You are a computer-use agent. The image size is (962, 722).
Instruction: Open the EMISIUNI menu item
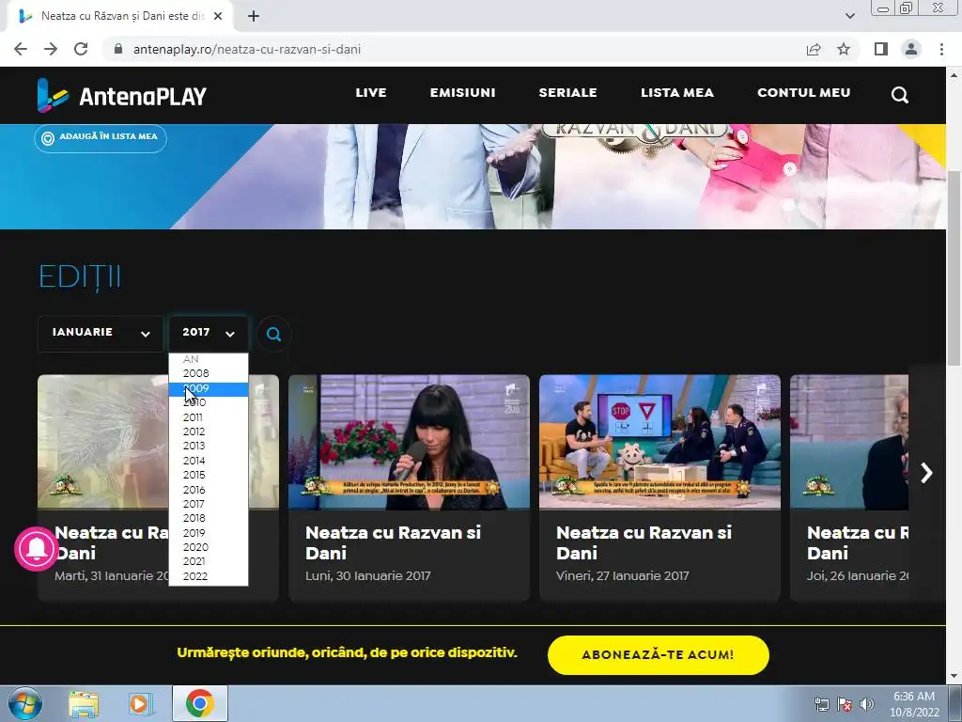pos(462,93)
